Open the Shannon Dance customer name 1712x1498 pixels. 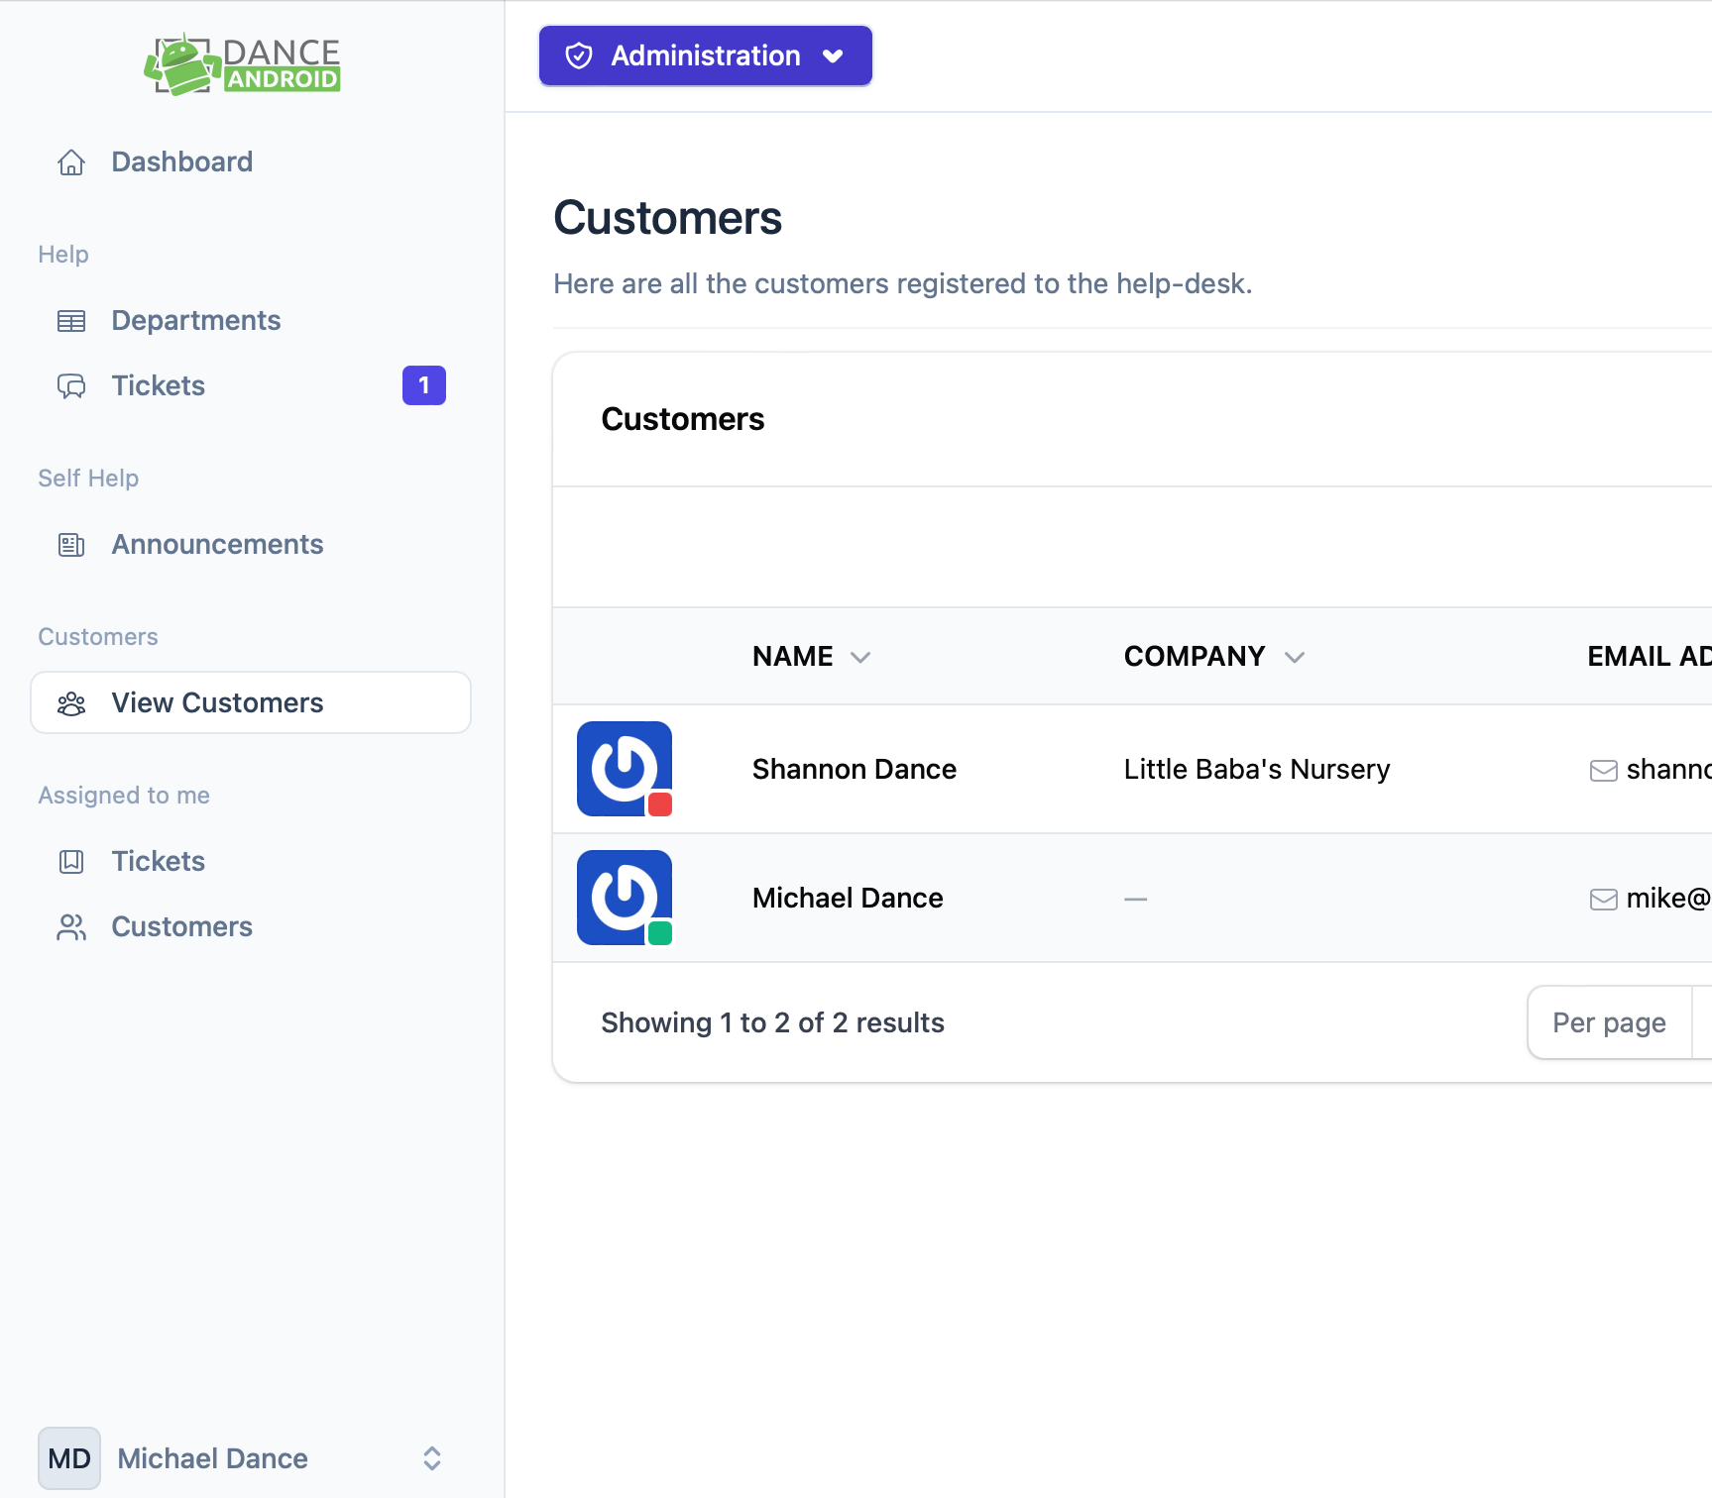(x=854, y=770)
